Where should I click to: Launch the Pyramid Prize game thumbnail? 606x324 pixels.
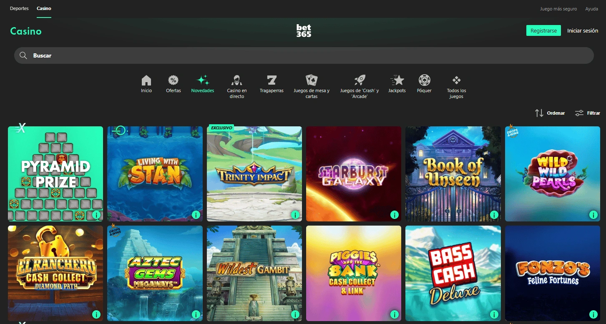tap(55, 174)
